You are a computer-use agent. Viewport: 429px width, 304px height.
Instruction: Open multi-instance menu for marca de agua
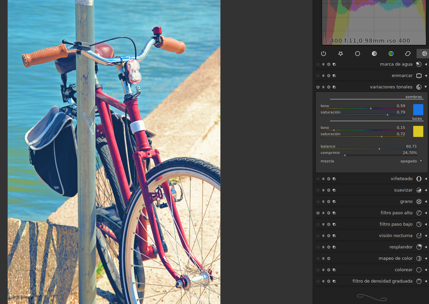tap(334, 64)
